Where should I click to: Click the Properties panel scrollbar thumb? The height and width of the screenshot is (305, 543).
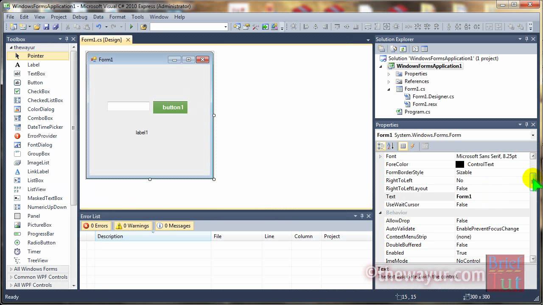coord(533,182)
